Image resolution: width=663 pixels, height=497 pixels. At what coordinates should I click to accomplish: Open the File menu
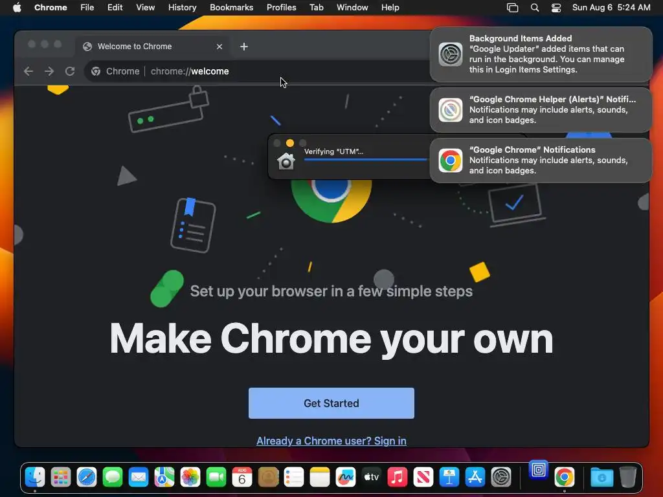pyautogui.click(x=87, y=7)
